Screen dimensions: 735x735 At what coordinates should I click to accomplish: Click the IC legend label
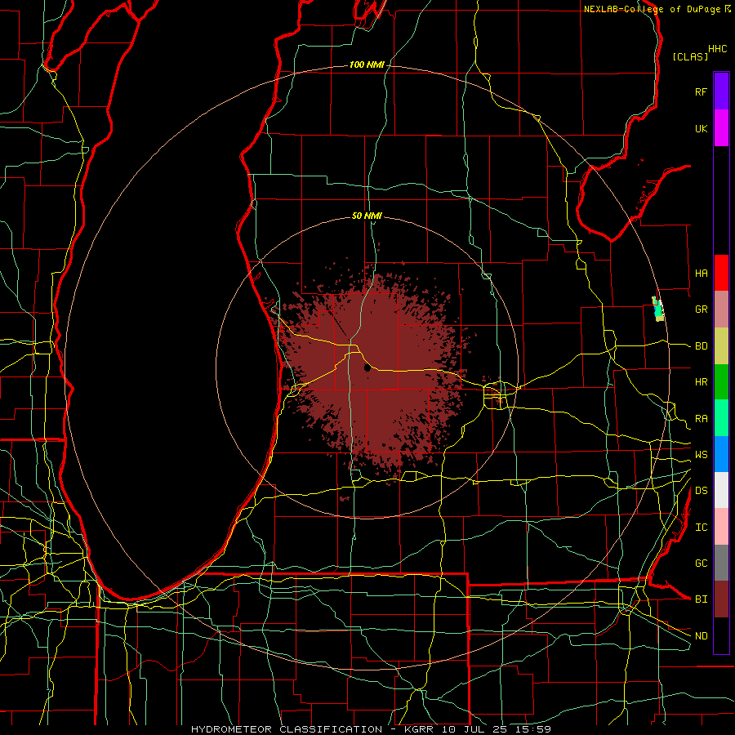point(701,528)
